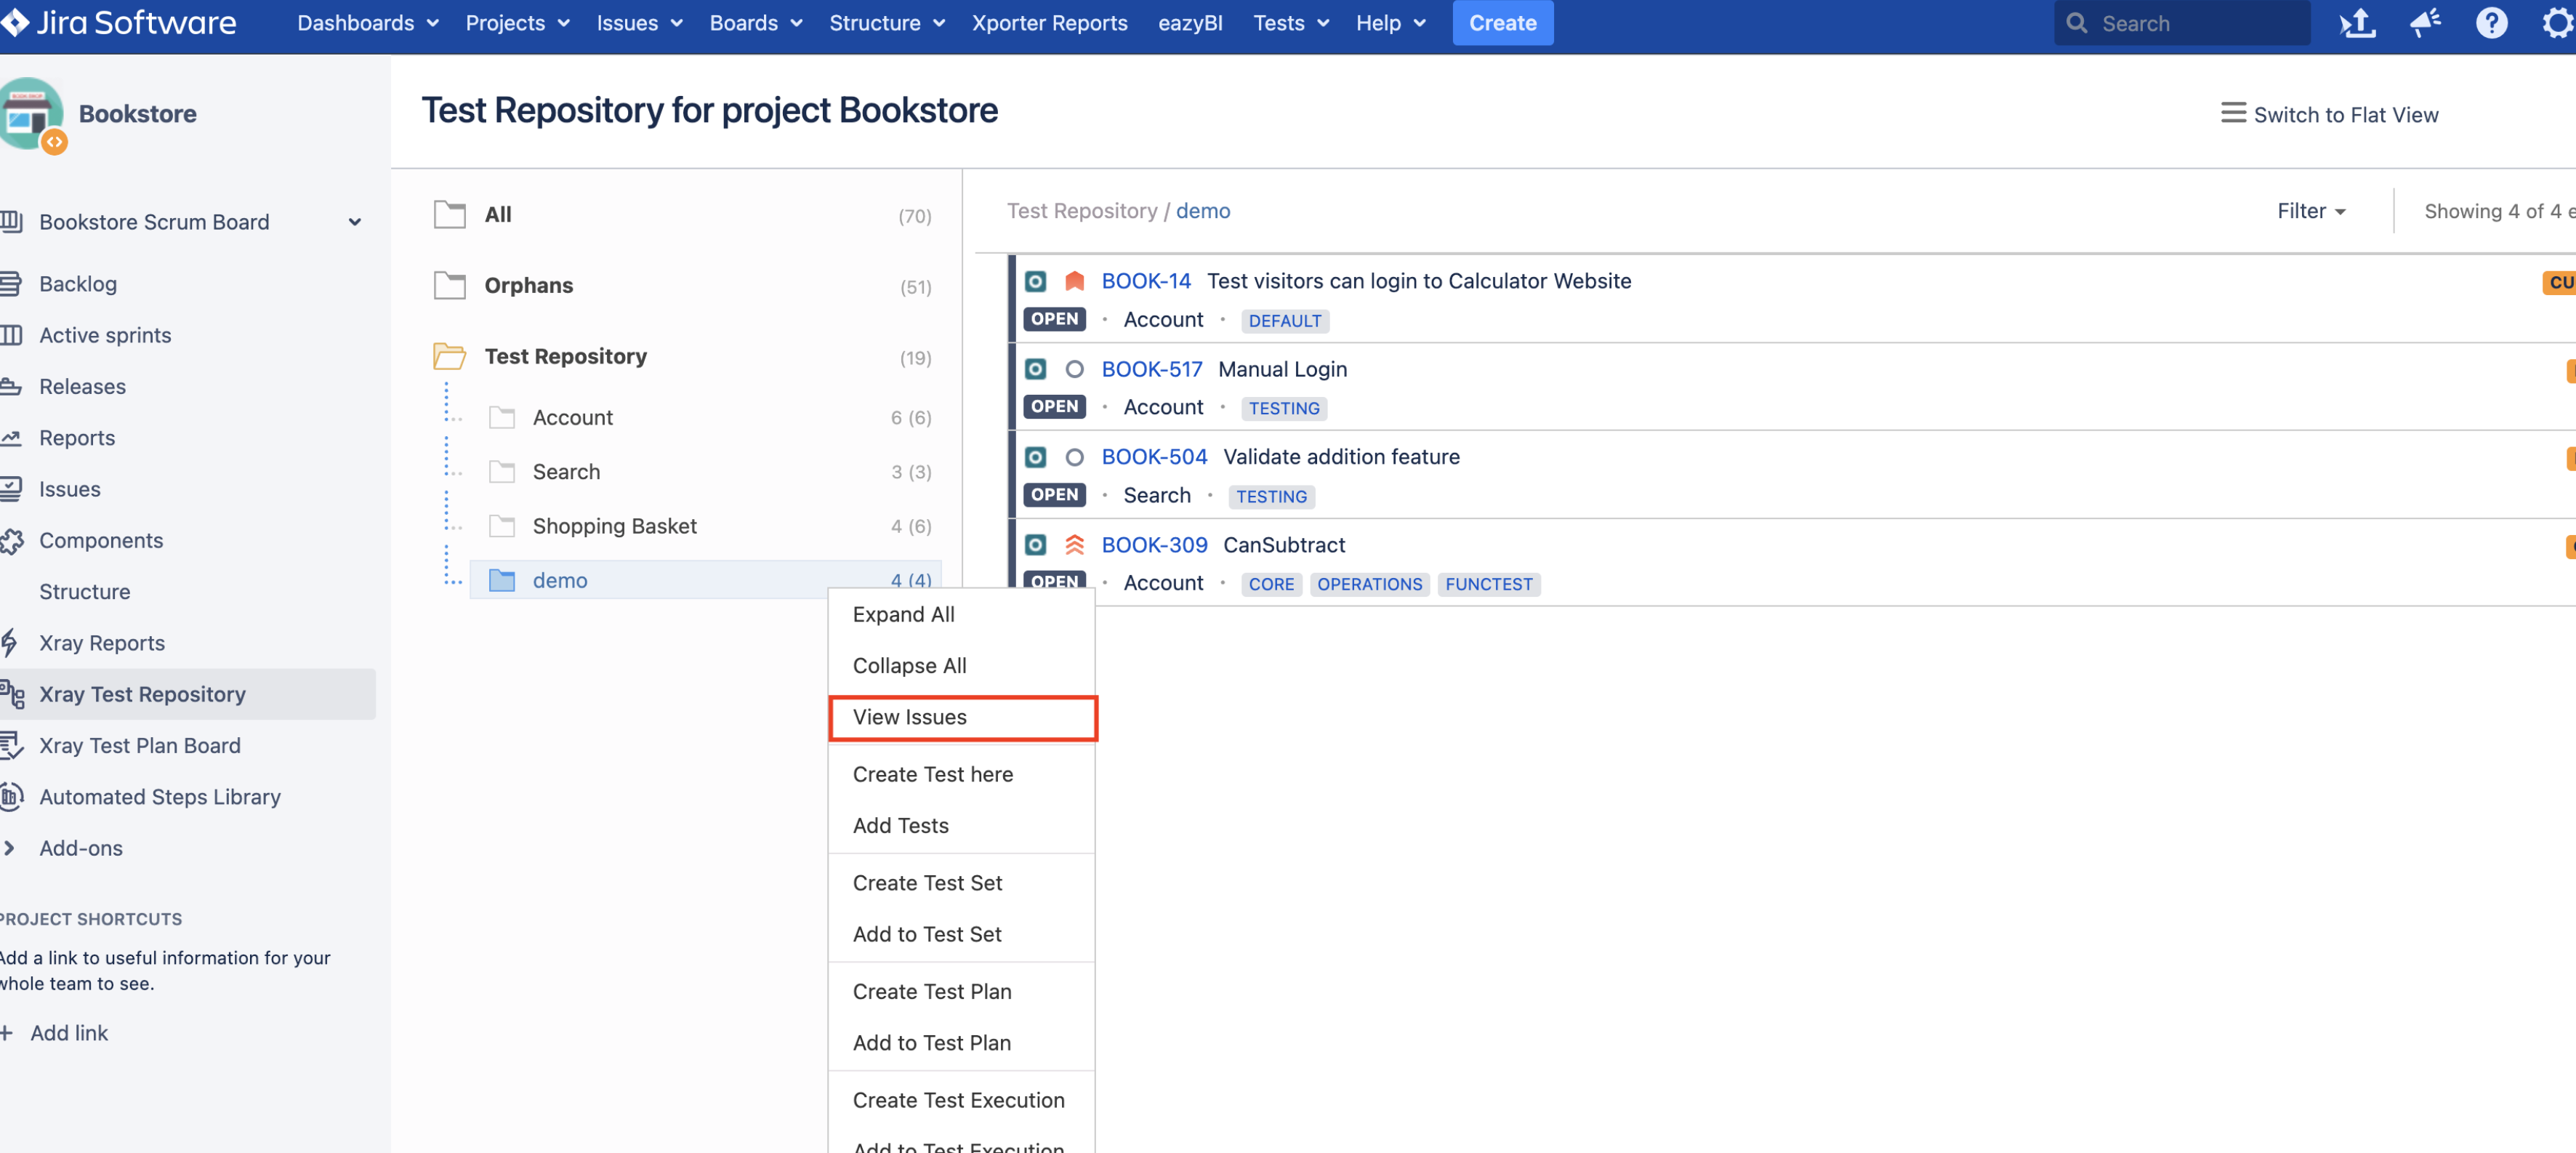2576x1153 pixels.
Task: Click the Xray Reports lightning icon
Action: click(x=9, y=643)
